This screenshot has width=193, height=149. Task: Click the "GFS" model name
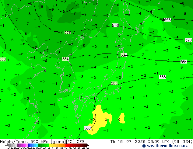pos(80,142)
